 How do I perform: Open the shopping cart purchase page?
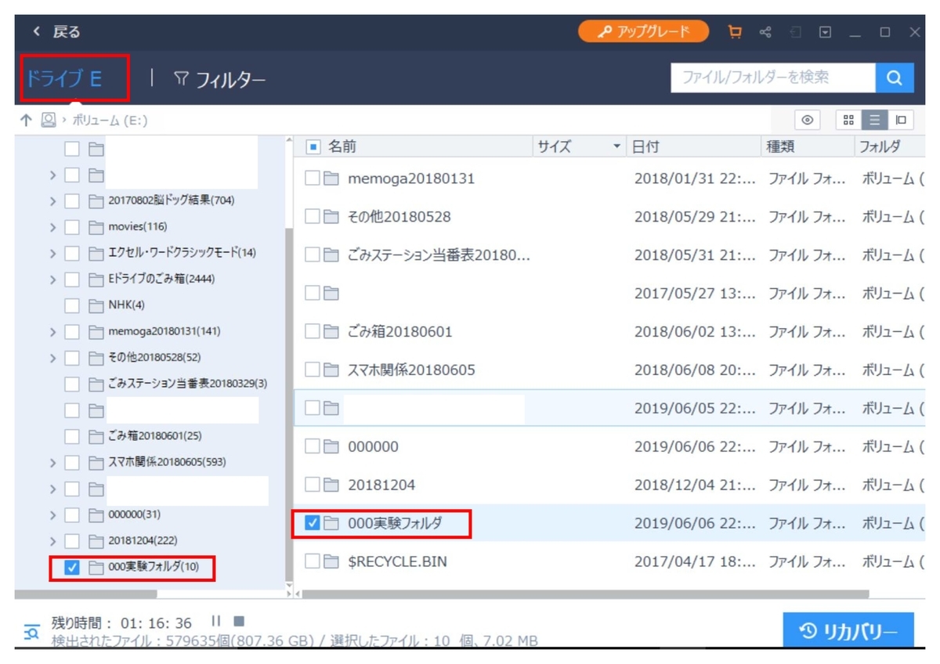tap(735, 33)
